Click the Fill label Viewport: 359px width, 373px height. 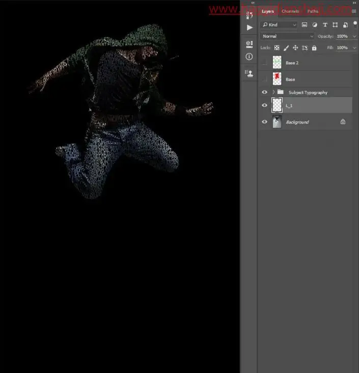(x=330, y=48)
